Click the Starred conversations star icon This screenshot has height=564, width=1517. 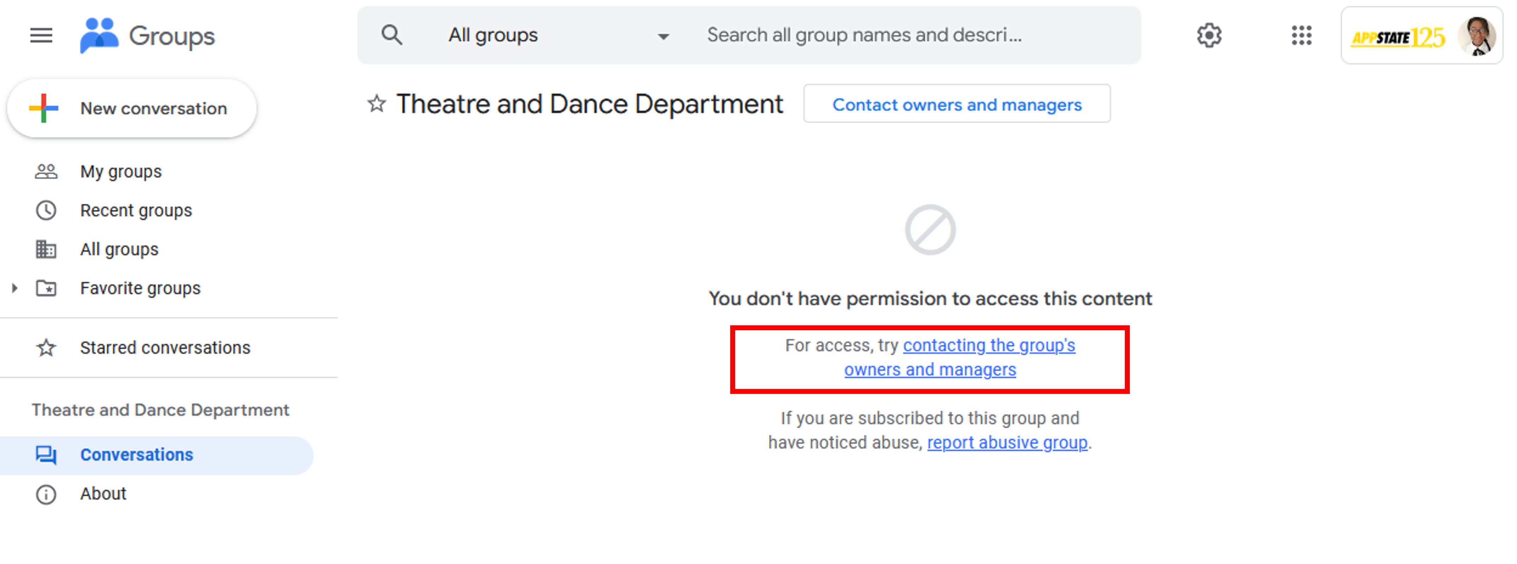tap(46, 347)
